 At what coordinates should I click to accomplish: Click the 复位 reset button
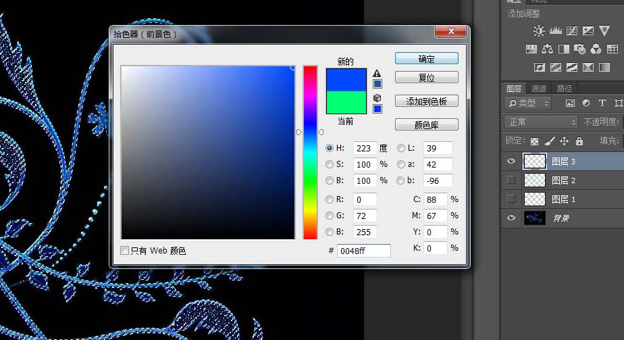click(x=427, y=77)
